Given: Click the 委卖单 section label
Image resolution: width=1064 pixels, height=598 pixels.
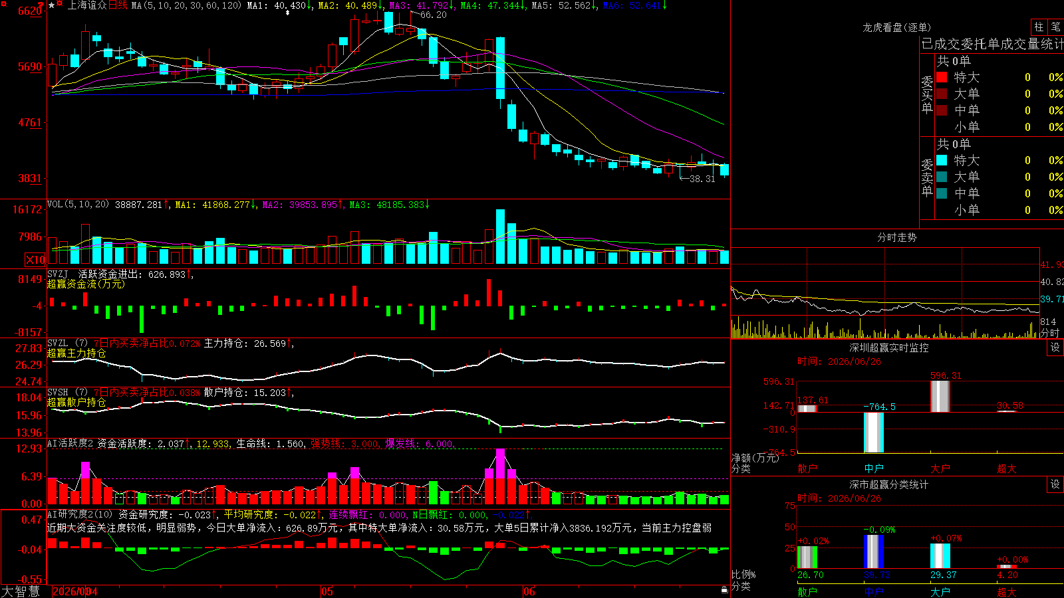Looking at the screenshot, I should click(x=927, y=177).
